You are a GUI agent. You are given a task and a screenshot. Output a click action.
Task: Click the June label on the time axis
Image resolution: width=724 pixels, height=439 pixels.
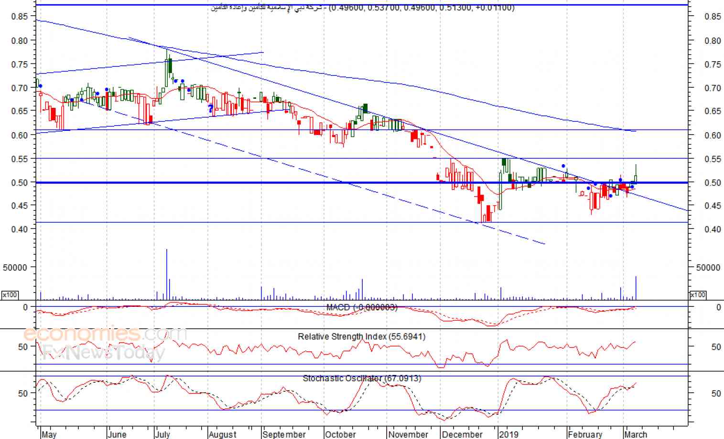[x=117, y=434]
